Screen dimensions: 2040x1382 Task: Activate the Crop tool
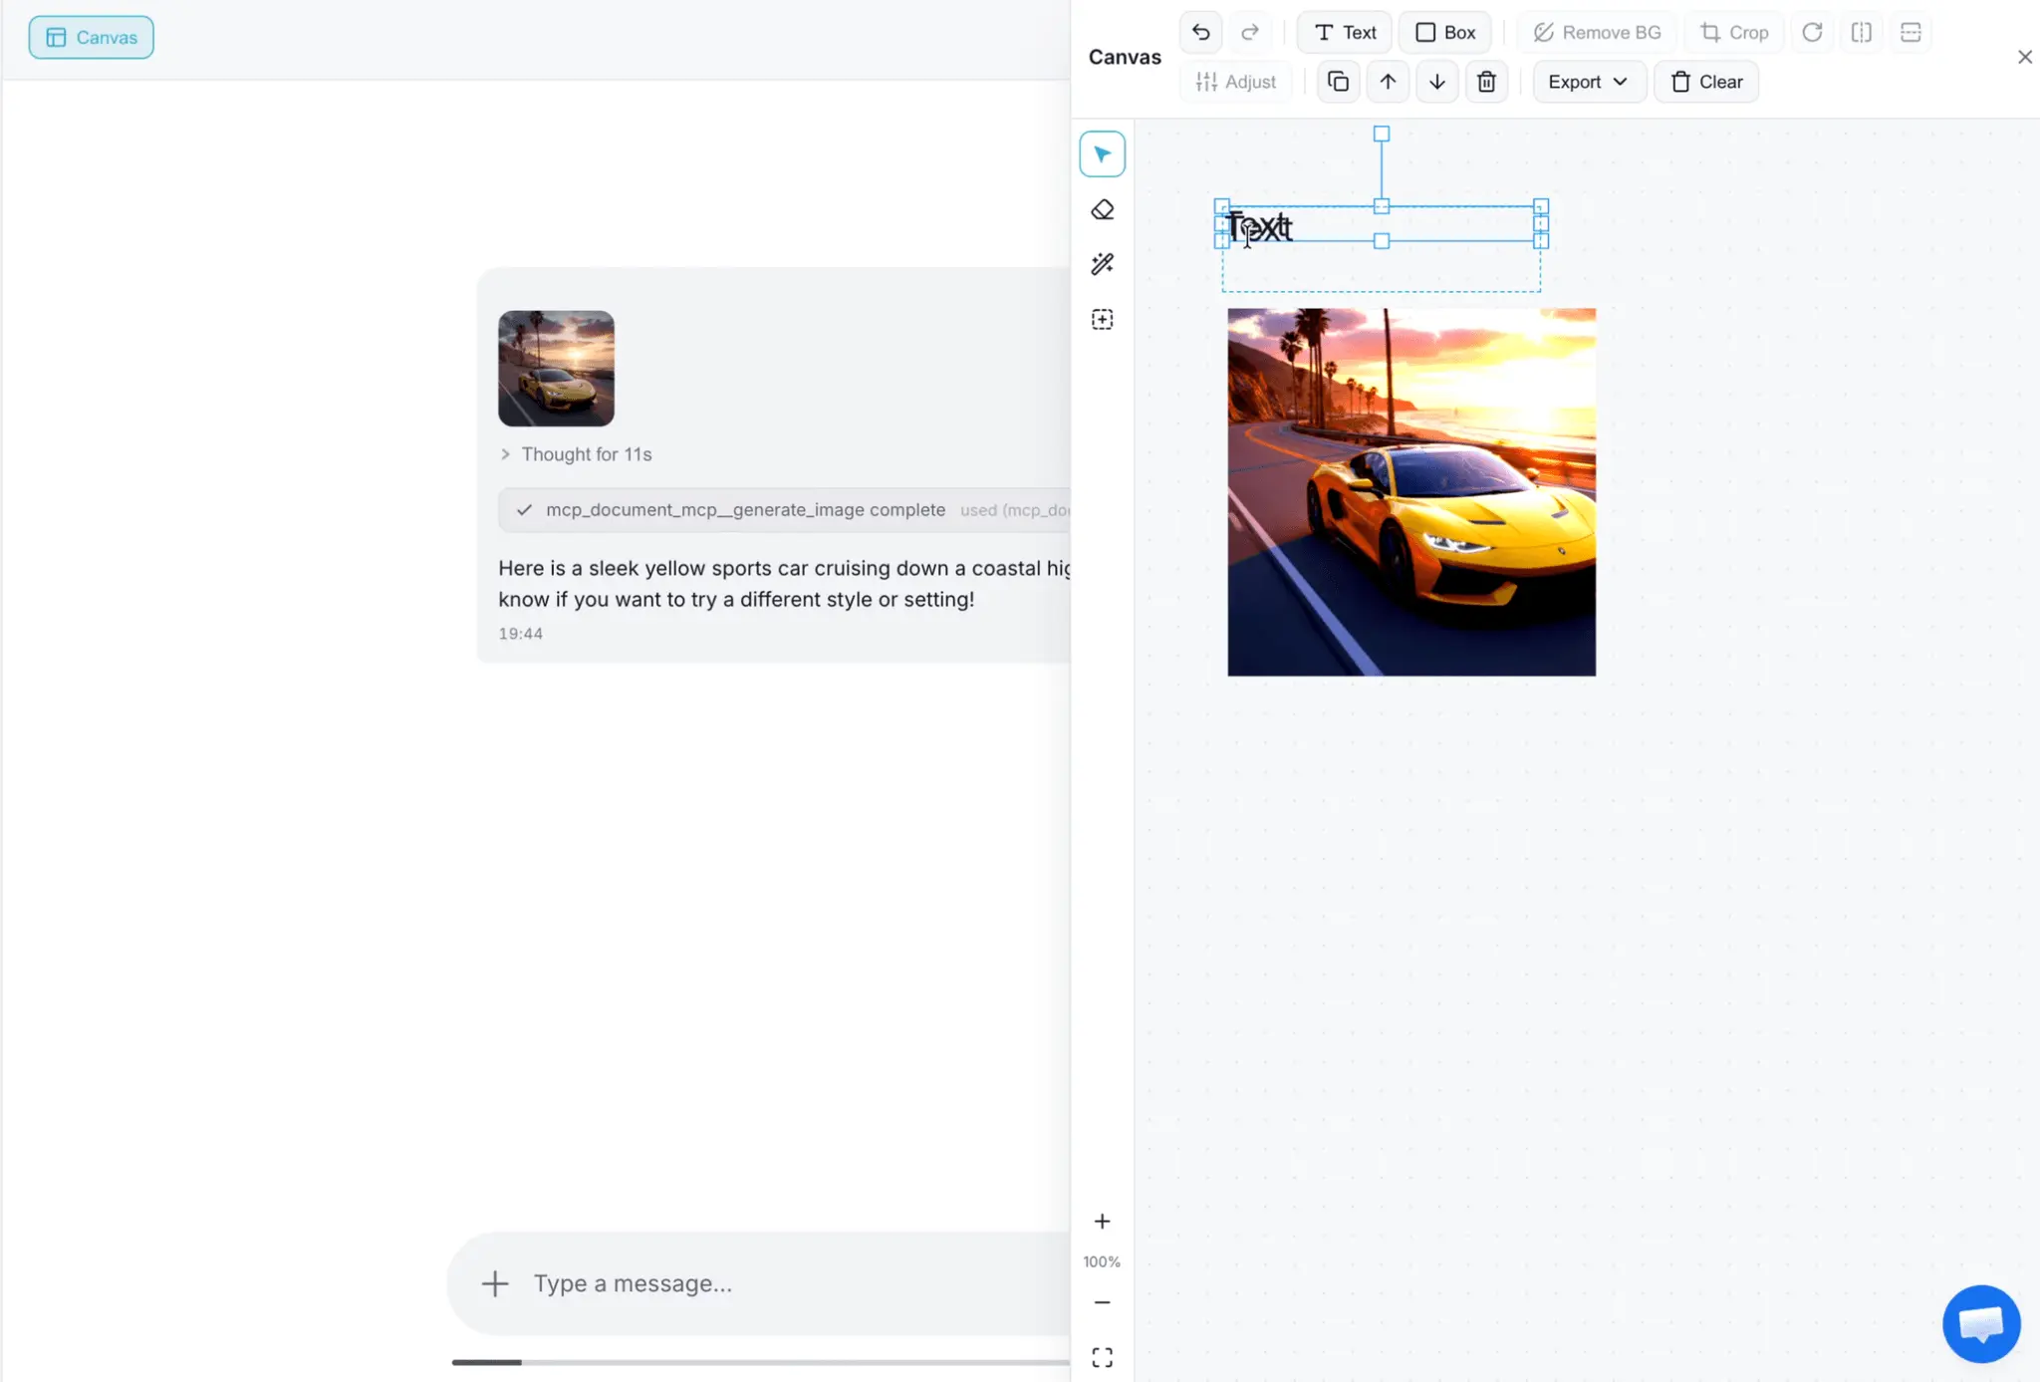click(1734, 32)
